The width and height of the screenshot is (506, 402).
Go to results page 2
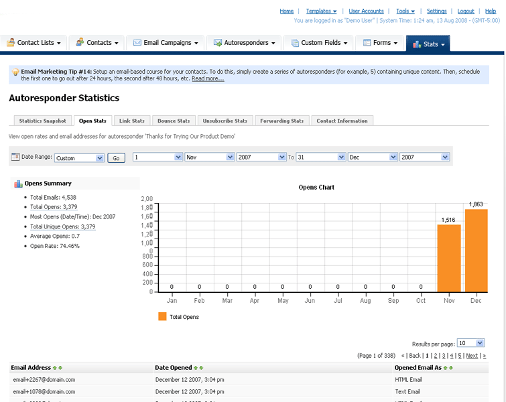(x=436, y=356)
